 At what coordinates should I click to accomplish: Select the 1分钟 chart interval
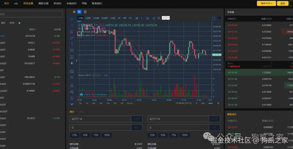click(80, 18)
